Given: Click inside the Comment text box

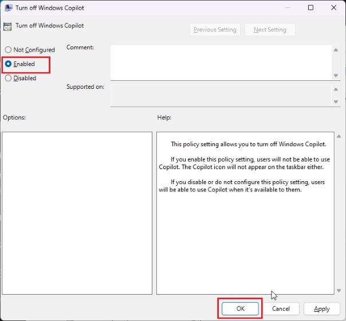Looking at the screenshot, I should tap(221, 62).
